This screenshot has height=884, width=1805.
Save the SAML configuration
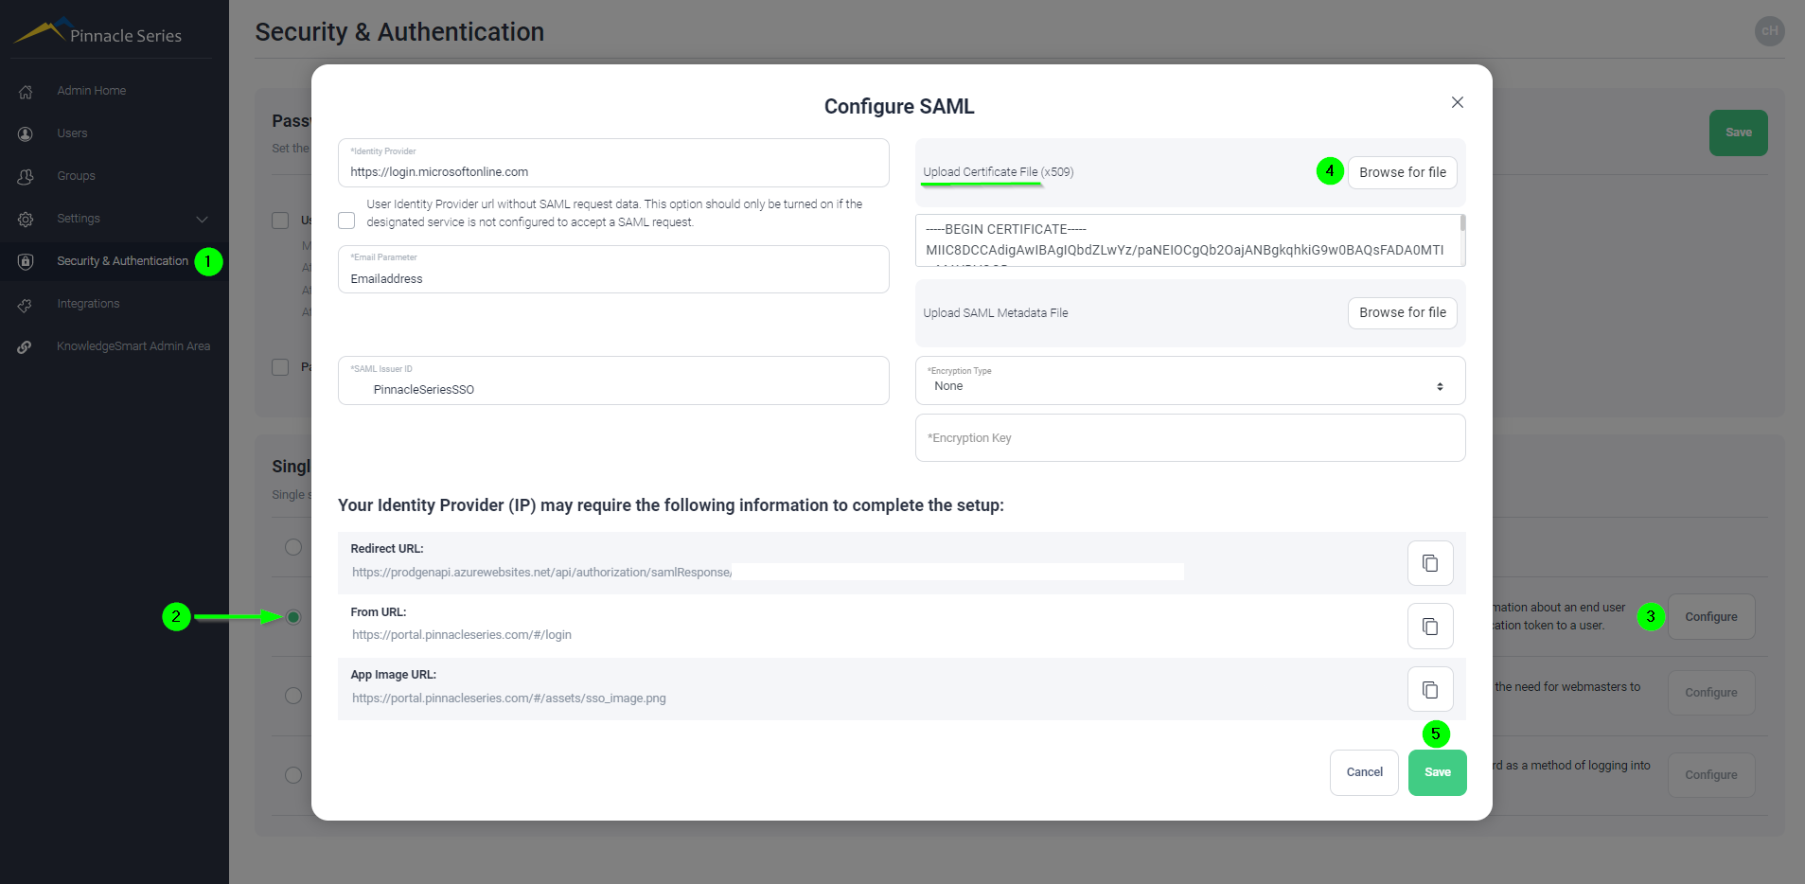[1437, 772]
